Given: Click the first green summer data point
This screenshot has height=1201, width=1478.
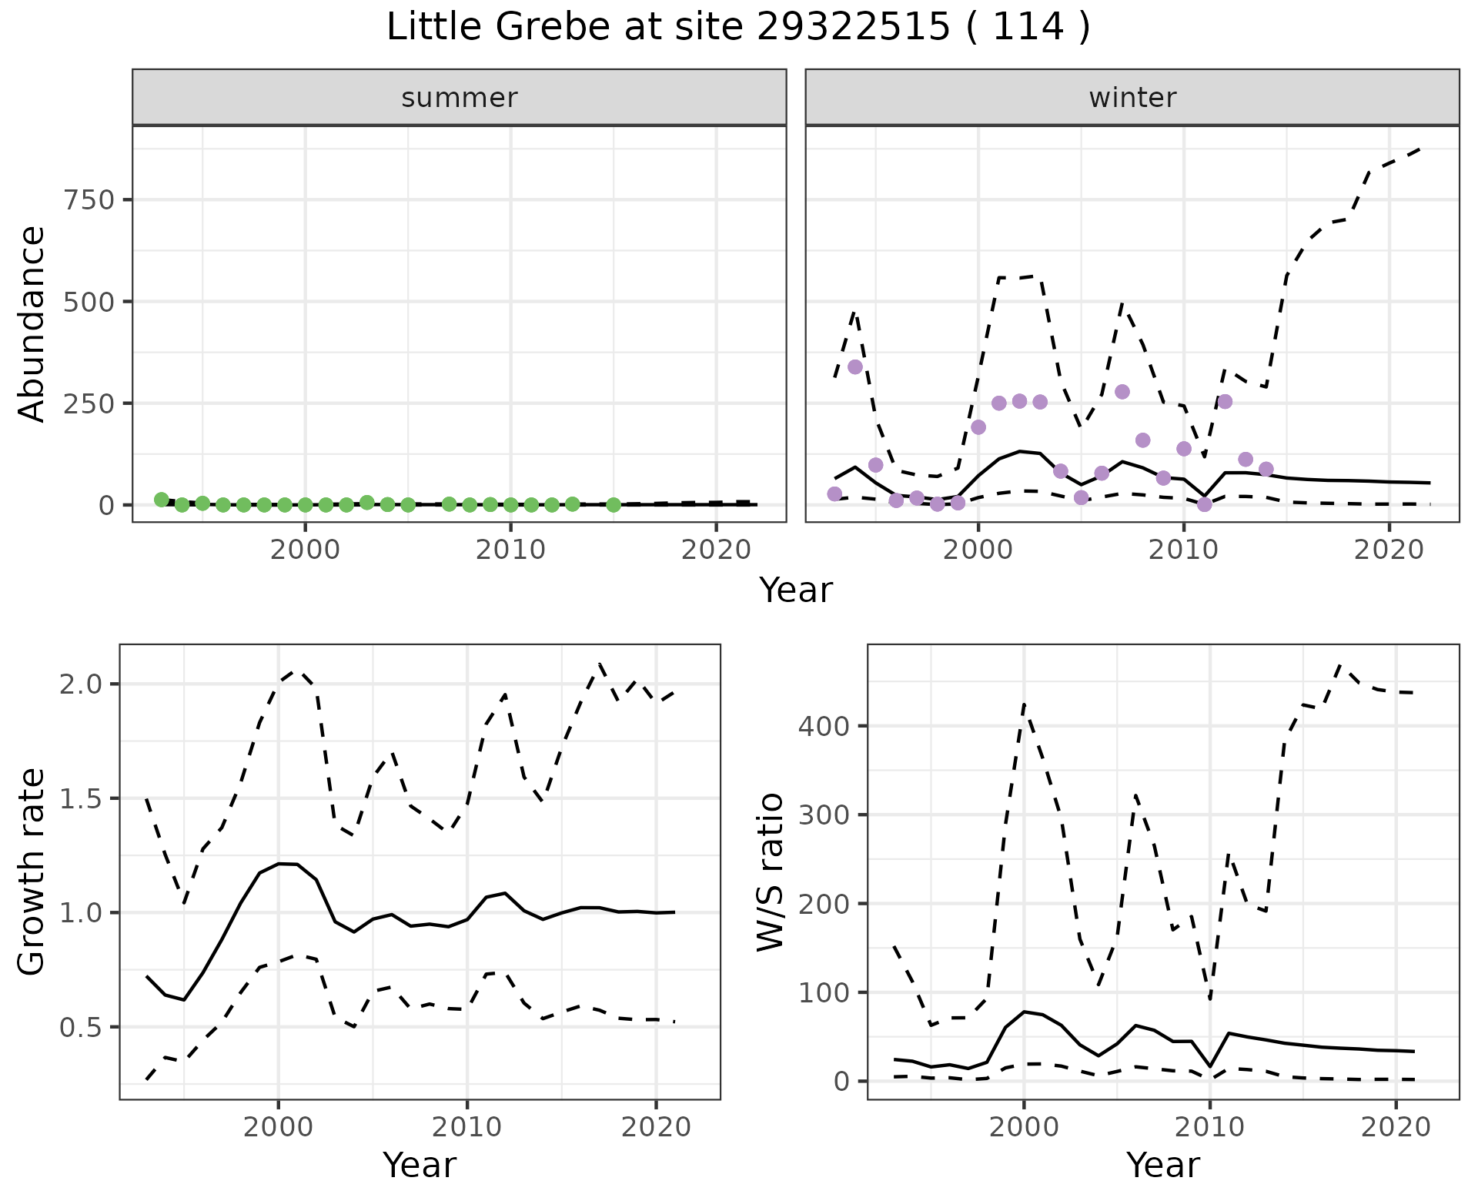Looking at the screenshot, I should click(161, 500).
